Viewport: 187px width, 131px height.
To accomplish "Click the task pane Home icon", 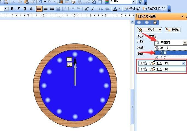I will point(155,22).
